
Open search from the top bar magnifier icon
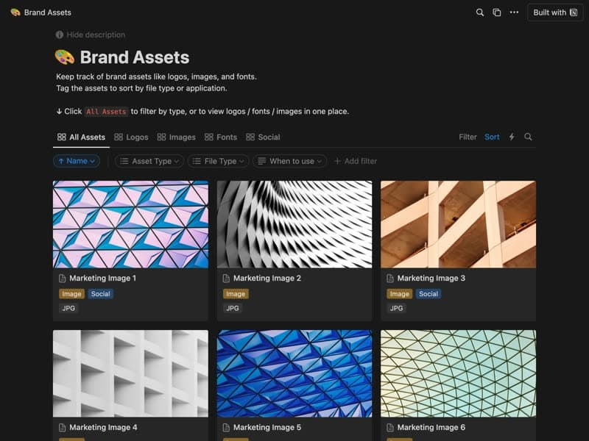480,12
